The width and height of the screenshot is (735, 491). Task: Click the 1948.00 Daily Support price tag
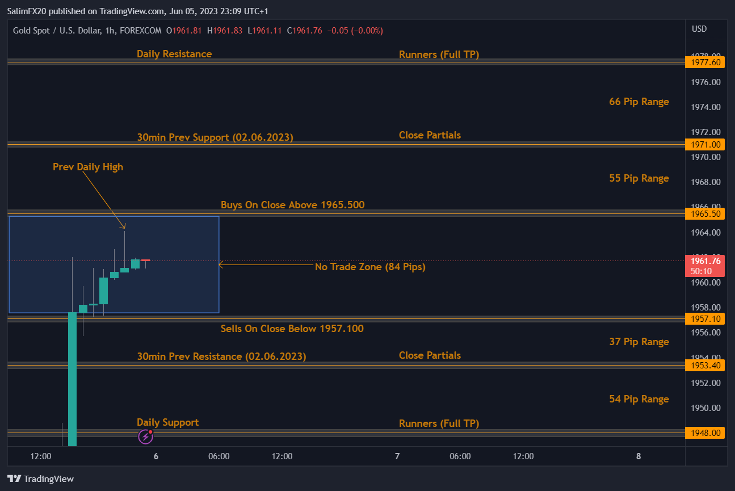pyautogui.click(x=705, y=433)
